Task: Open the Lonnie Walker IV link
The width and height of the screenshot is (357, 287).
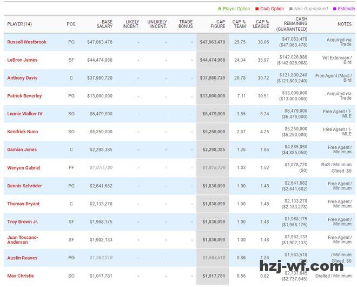Action: (x=25, y=114)
